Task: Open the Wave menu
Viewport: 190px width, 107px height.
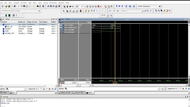Action: pyautogui.click(x=35, y=3)
